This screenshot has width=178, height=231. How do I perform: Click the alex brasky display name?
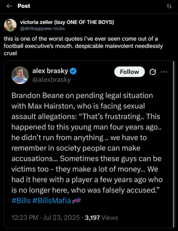[x=50, y=71]
